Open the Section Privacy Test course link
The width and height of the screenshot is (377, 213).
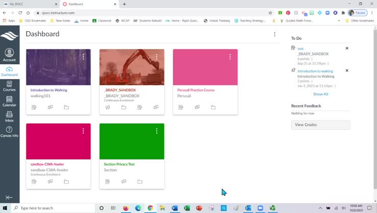(119, 164)
